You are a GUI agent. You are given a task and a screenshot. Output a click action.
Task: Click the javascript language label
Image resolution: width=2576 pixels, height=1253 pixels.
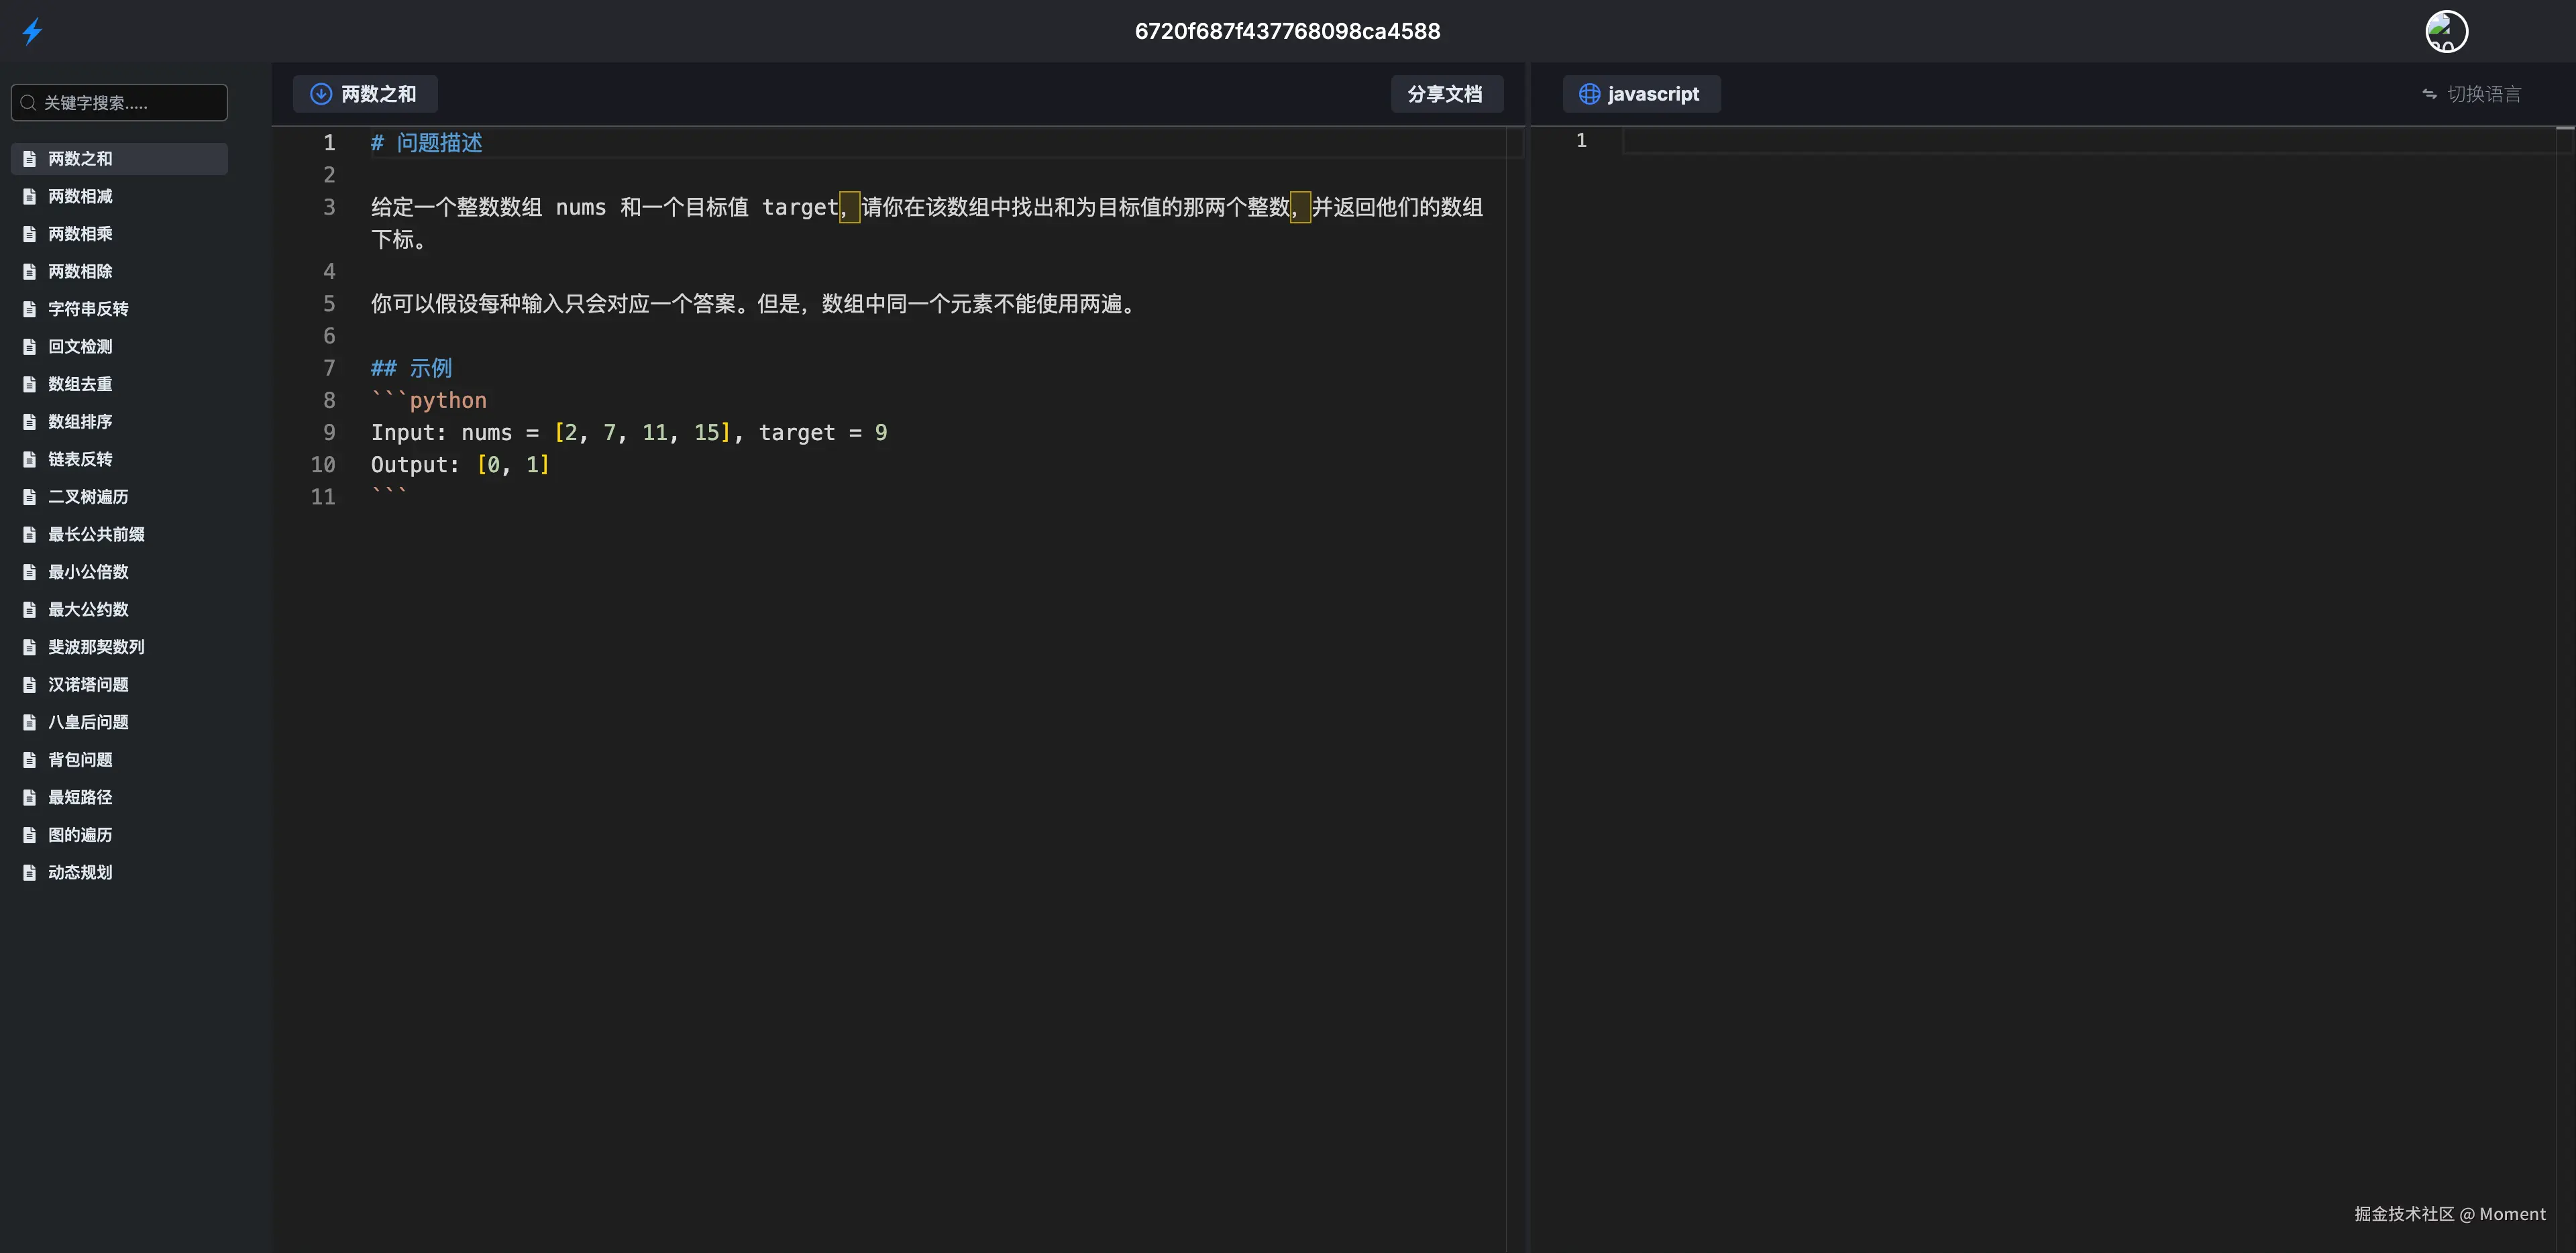pos(1653,94)
